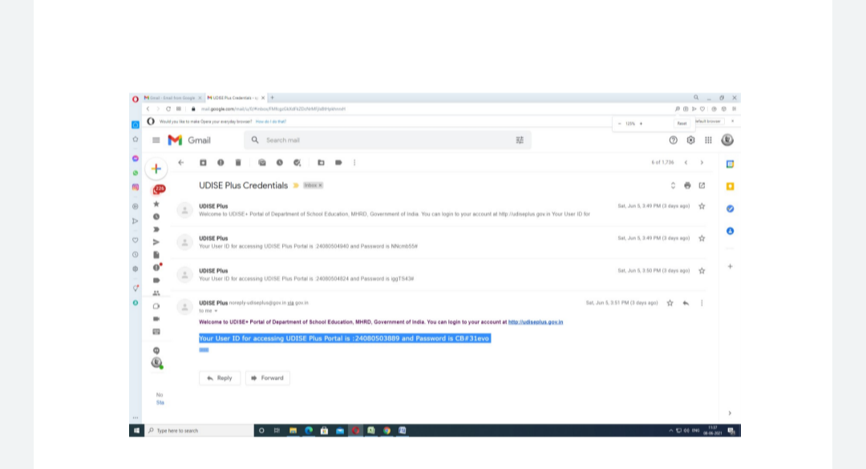Star message with password NNcmb55#
This screenshot has height=469, width=866.
pyautogui.click(x=702, y=239)
